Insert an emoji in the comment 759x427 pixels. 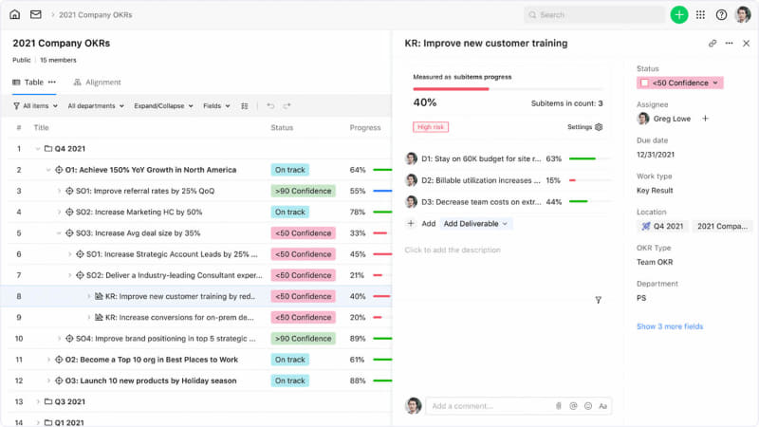pyautogui.click(x=588, y=406)
